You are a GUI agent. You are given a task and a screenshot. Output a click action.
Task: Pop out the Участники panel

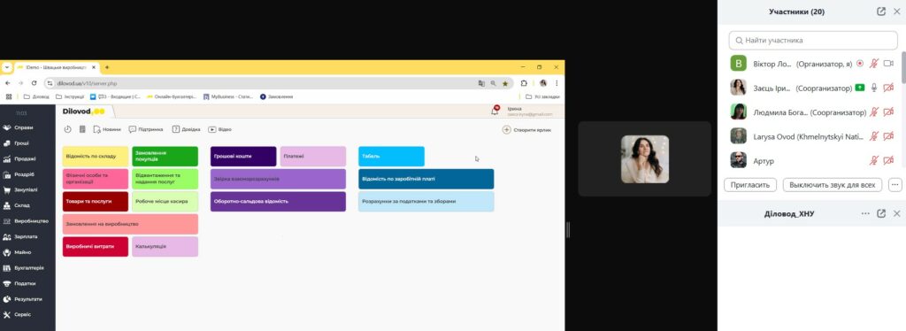pos(881,12)
